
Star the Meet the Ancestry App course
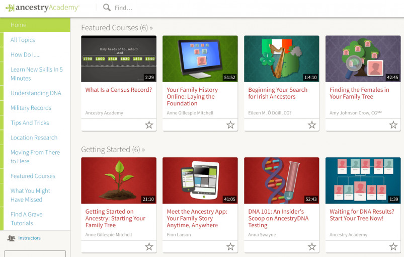[x=230, y=247]
